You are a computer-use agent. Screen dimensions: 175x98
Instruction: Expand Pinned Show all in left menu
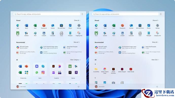pos(77,20)
